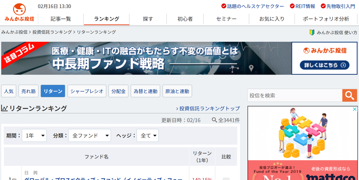359x180 pixels.
Task: Open the 探す nav tab
Action: [x=148, y=19]
